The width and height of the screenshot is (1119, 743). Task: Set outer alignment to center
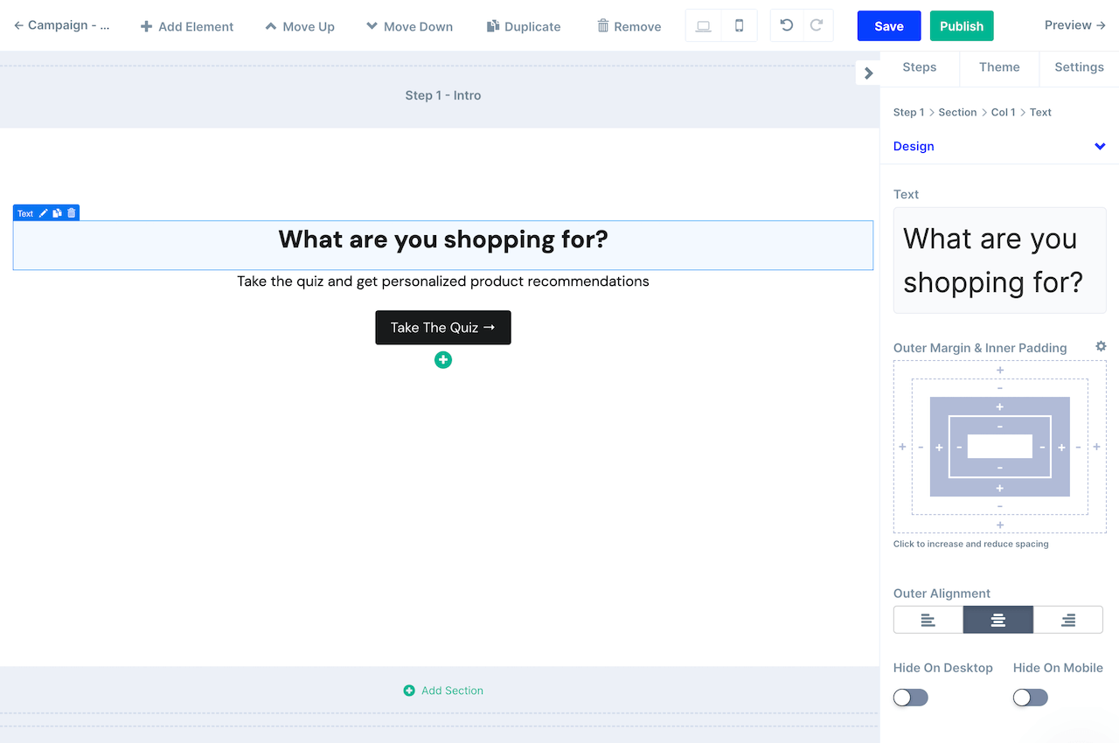coord(998,620)
